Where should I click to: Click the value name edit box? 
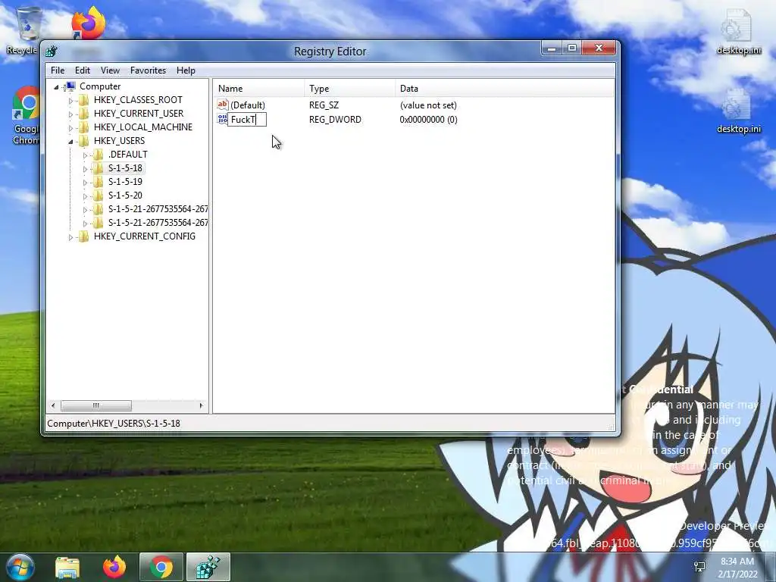pyautogui.click(x=247, y=119)
